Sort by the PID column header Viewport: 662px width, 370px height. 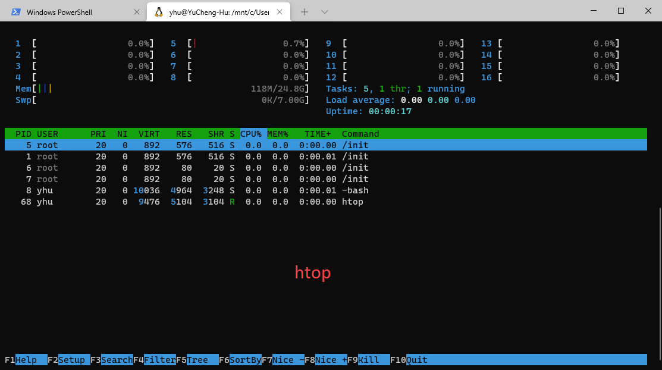tap(23, 134)
